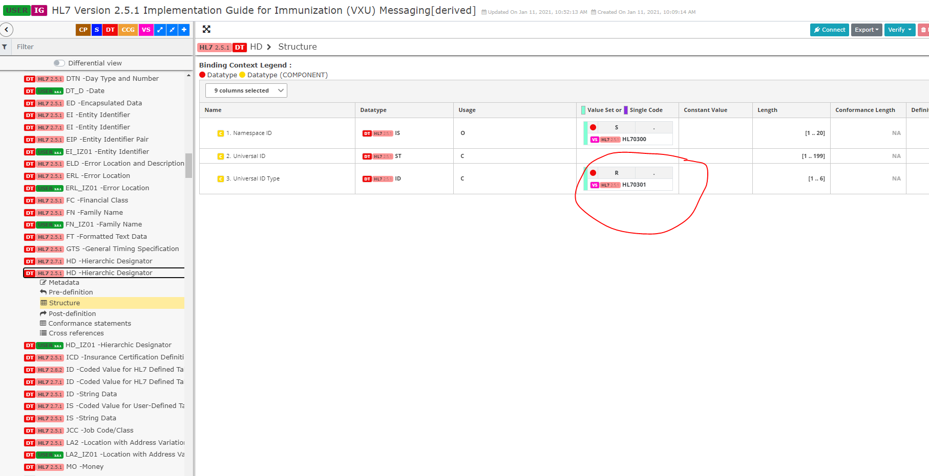
Task: Click the blue plus icon in the toolbar
Action: pos(183,30)
